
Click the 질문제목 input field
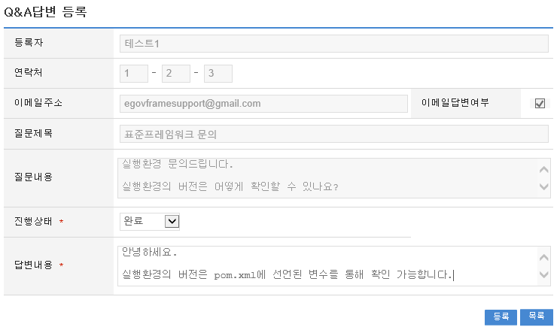click(333, 135)
